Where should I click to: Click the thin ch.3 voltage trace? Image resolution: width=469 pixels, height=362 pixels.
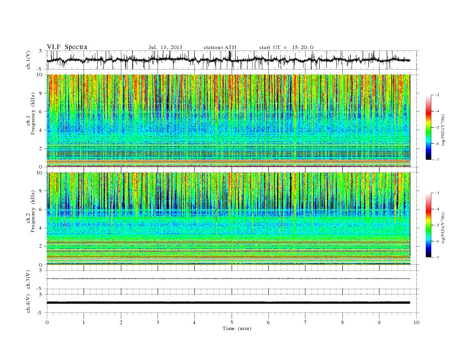click(x=228, y=279)
